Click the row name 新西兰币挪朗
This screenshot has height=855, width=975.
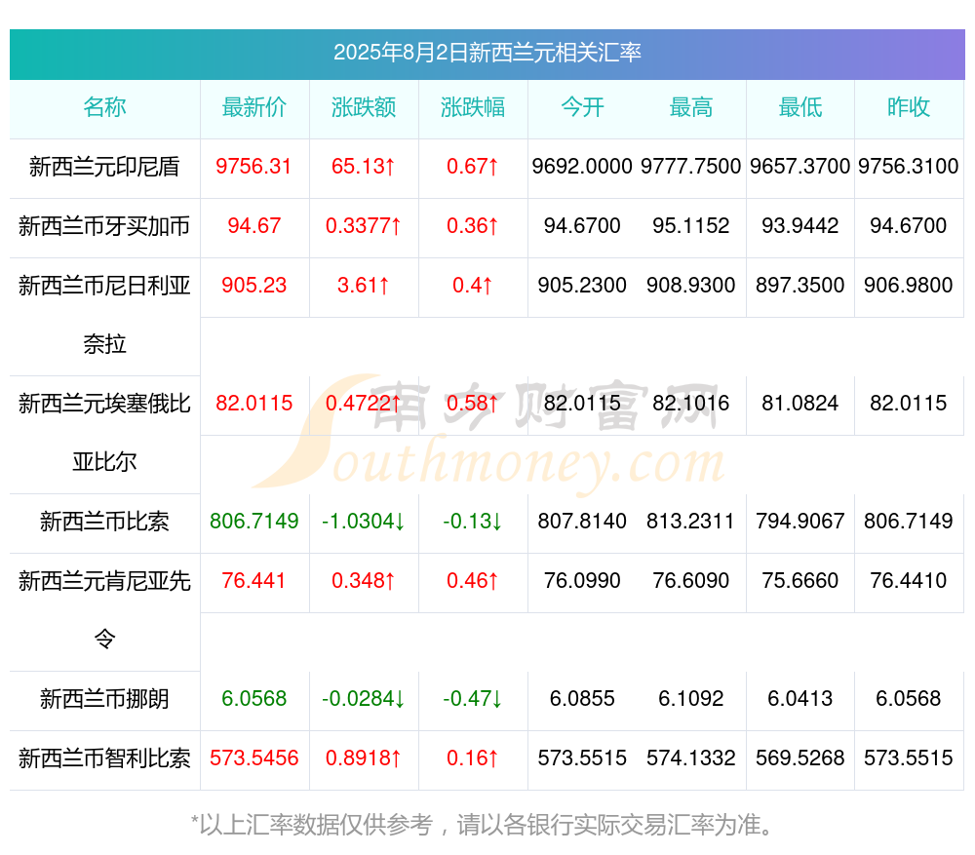(x=104, y=699)
